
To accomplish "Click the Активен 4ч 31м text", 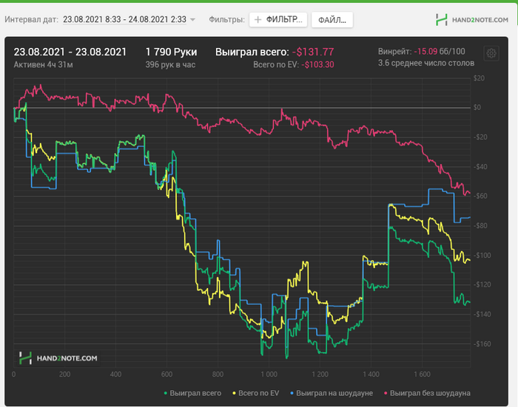I will [x=43, y=65].
